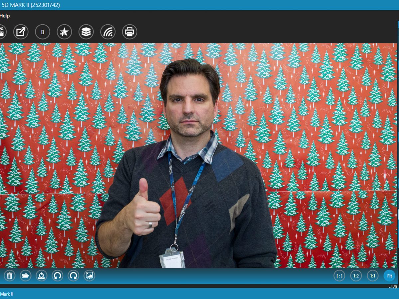399x299 pixels.
Task: Click the clapperboard movie icon
Action: click(2, 32)
